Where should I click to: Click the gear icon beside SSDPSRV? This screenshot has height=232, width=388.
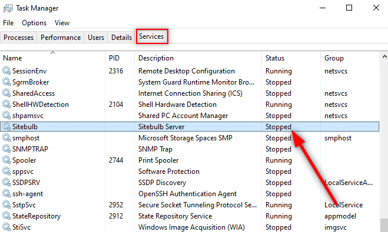pyautogui.click(x=6, y=183)
